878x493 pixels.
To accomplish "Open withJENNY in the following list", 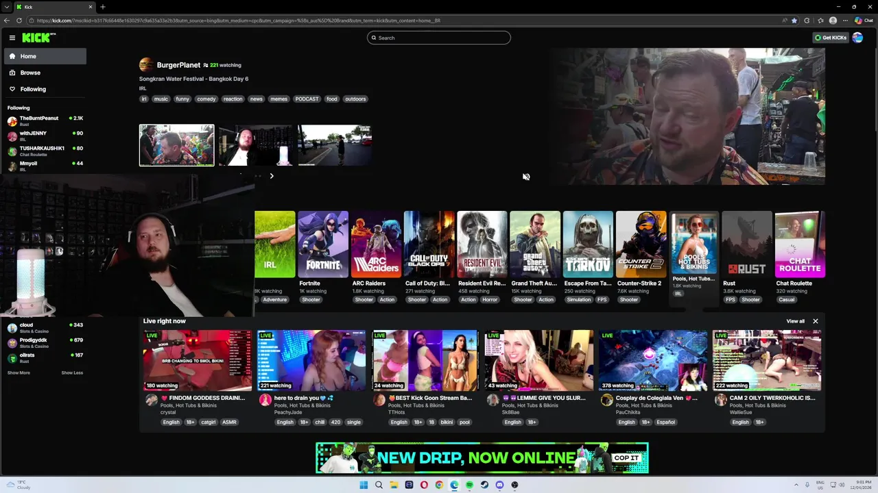I will (45, 136).
